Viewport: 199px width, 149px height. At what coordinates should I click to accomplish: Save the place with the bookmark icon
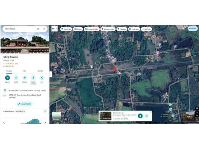[x=16, y=78]
